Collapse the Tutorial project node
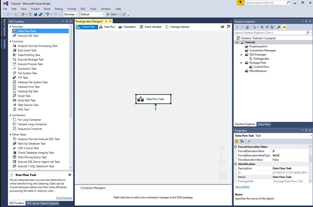313x207 pixels. pos(237,42)
